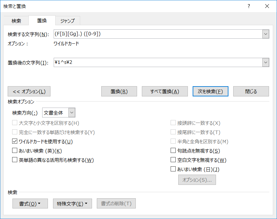Open the 特殊文字 dropdown menu button
Screen dimensions: 277x219
[72, 204]
